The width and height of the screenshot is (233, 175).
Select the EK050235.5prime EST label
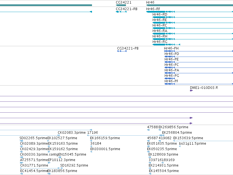(x=162, y=149)
